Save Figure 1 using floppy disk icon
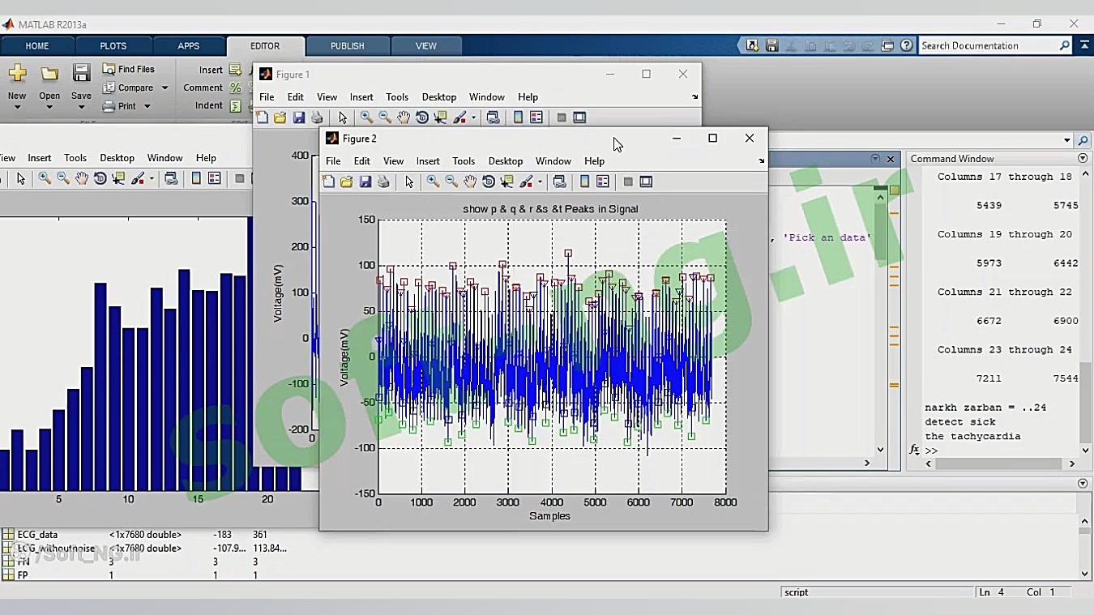 pyautogui.click(x=298, y=117)
